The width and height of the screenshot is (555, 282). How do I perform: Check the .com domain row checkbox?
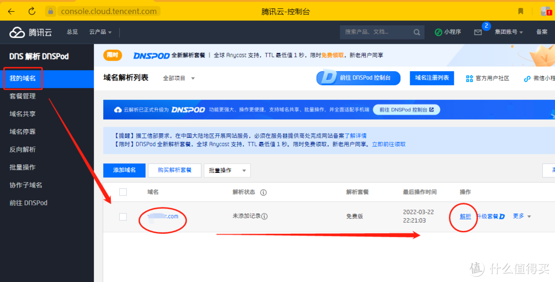click(123, 216)
